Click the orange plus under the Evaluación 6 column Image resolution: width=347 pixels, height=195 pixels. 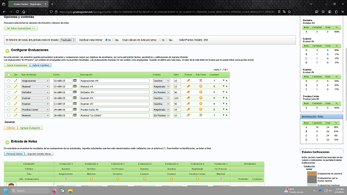tap(197, 179)
